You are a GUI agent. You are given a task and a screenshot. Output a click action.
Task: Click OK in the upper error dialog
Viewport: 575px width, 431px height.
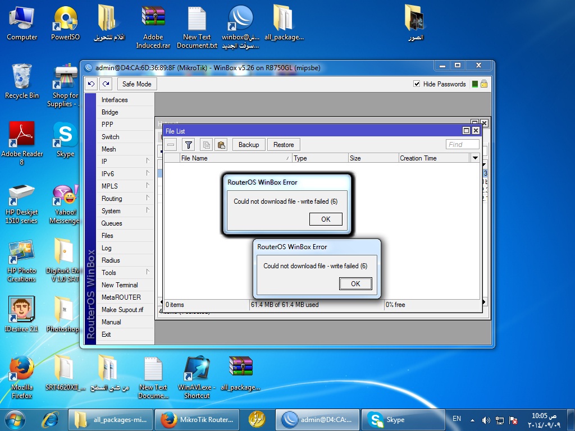[326, 219]
